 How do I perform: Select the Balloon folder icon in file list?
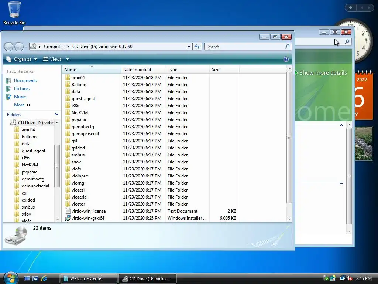click(68, 85)
